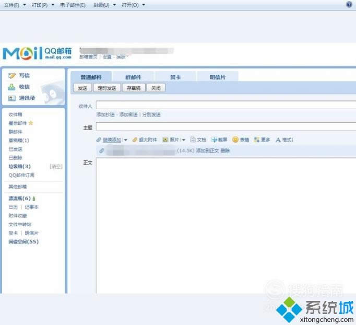The width and height of the screenshot is (356, 325).
Task: Click the 收信 inbox tray icon
Action: 11,87
